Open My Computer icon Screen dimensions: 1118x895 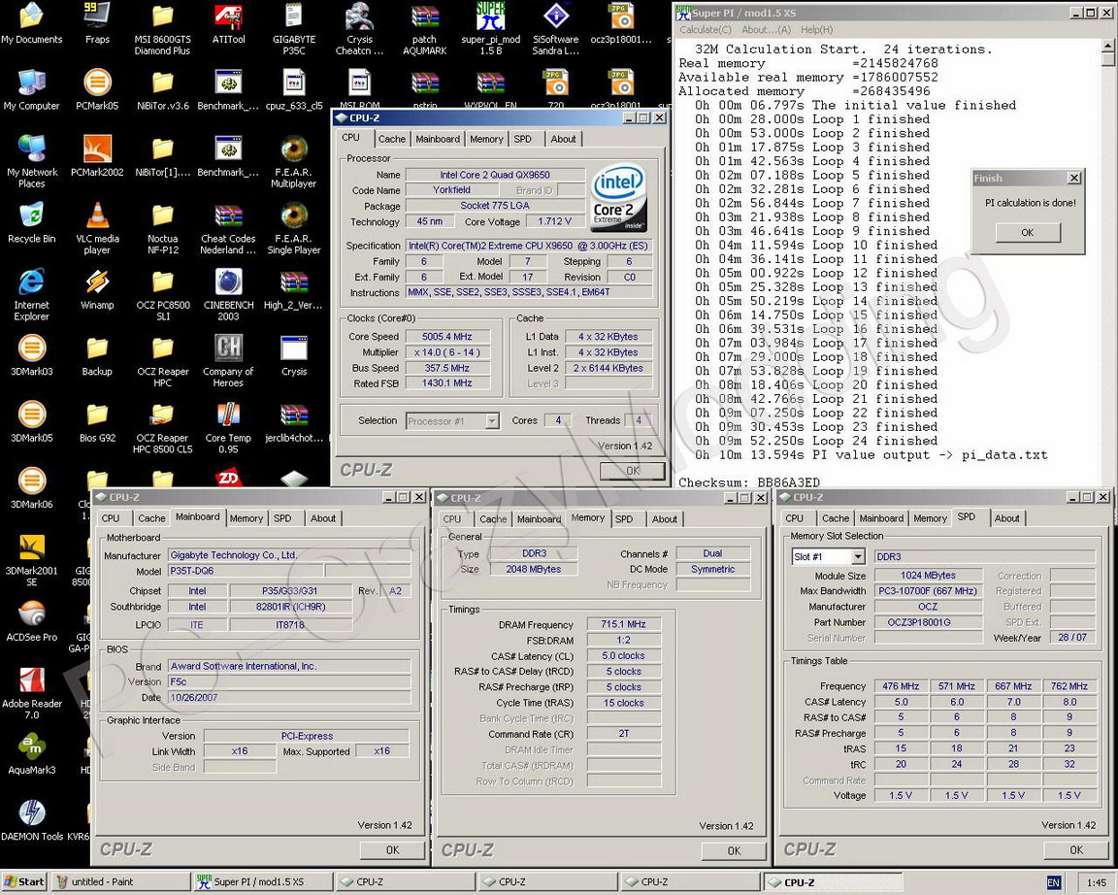pyautogui.click(x=31, y=90)
